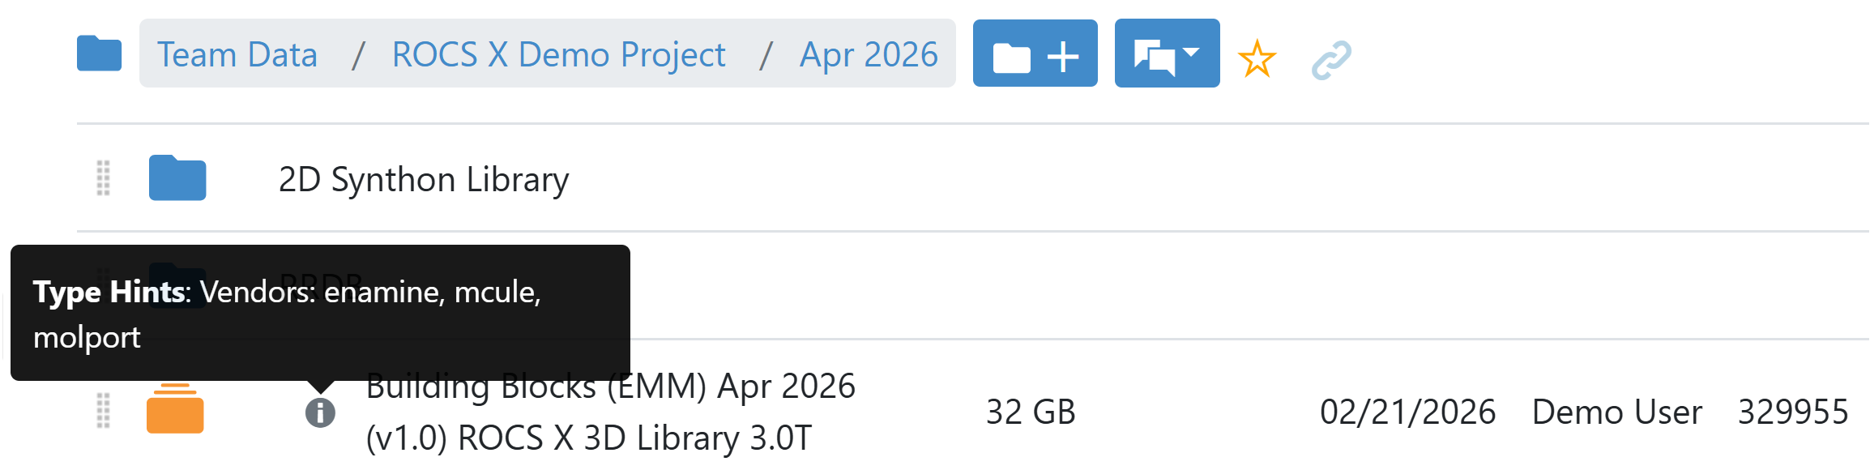Select the Apr 2026 breadcrumb
The image size is (1870, 470).
(x=869, y=55)
